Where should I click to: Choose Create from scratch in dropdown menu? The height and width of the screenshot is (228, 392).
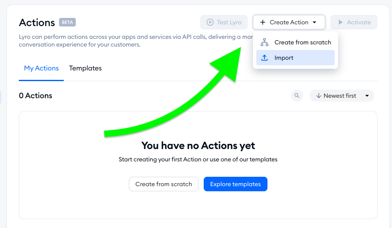tap(295, 42)
